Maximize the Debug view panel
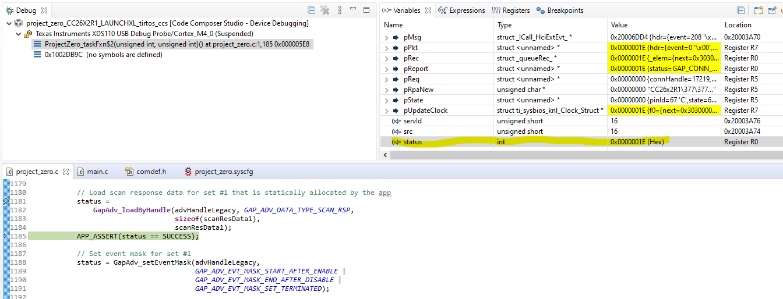Screen dimensions: 783x299 366,10
